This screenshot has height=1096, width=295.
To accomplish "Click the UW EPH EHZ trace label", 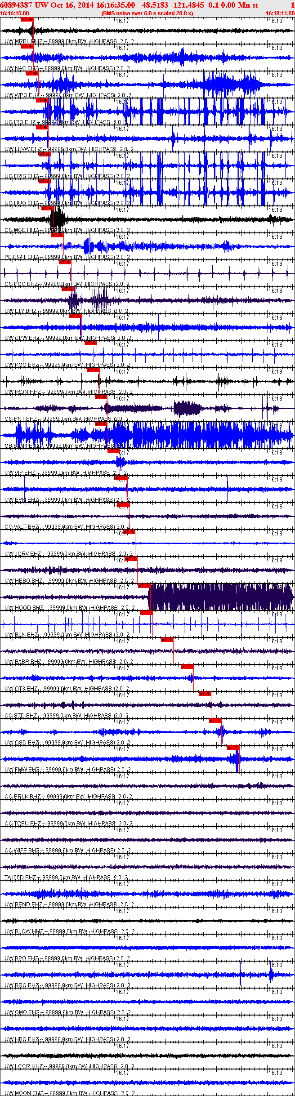I will pyautogui.click(x=67, y=500).
